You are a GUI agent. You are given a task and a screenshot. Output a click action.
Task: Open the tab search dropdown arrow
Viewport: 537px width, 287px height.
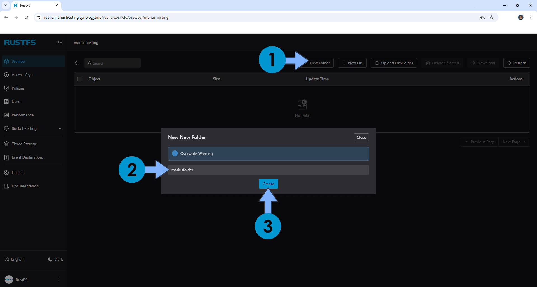pos(6,5)
